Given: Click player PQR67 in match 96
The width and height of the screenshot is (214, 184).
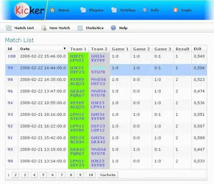Looking at the screenshot, I should pyautogui.click(x=77, y=95).
